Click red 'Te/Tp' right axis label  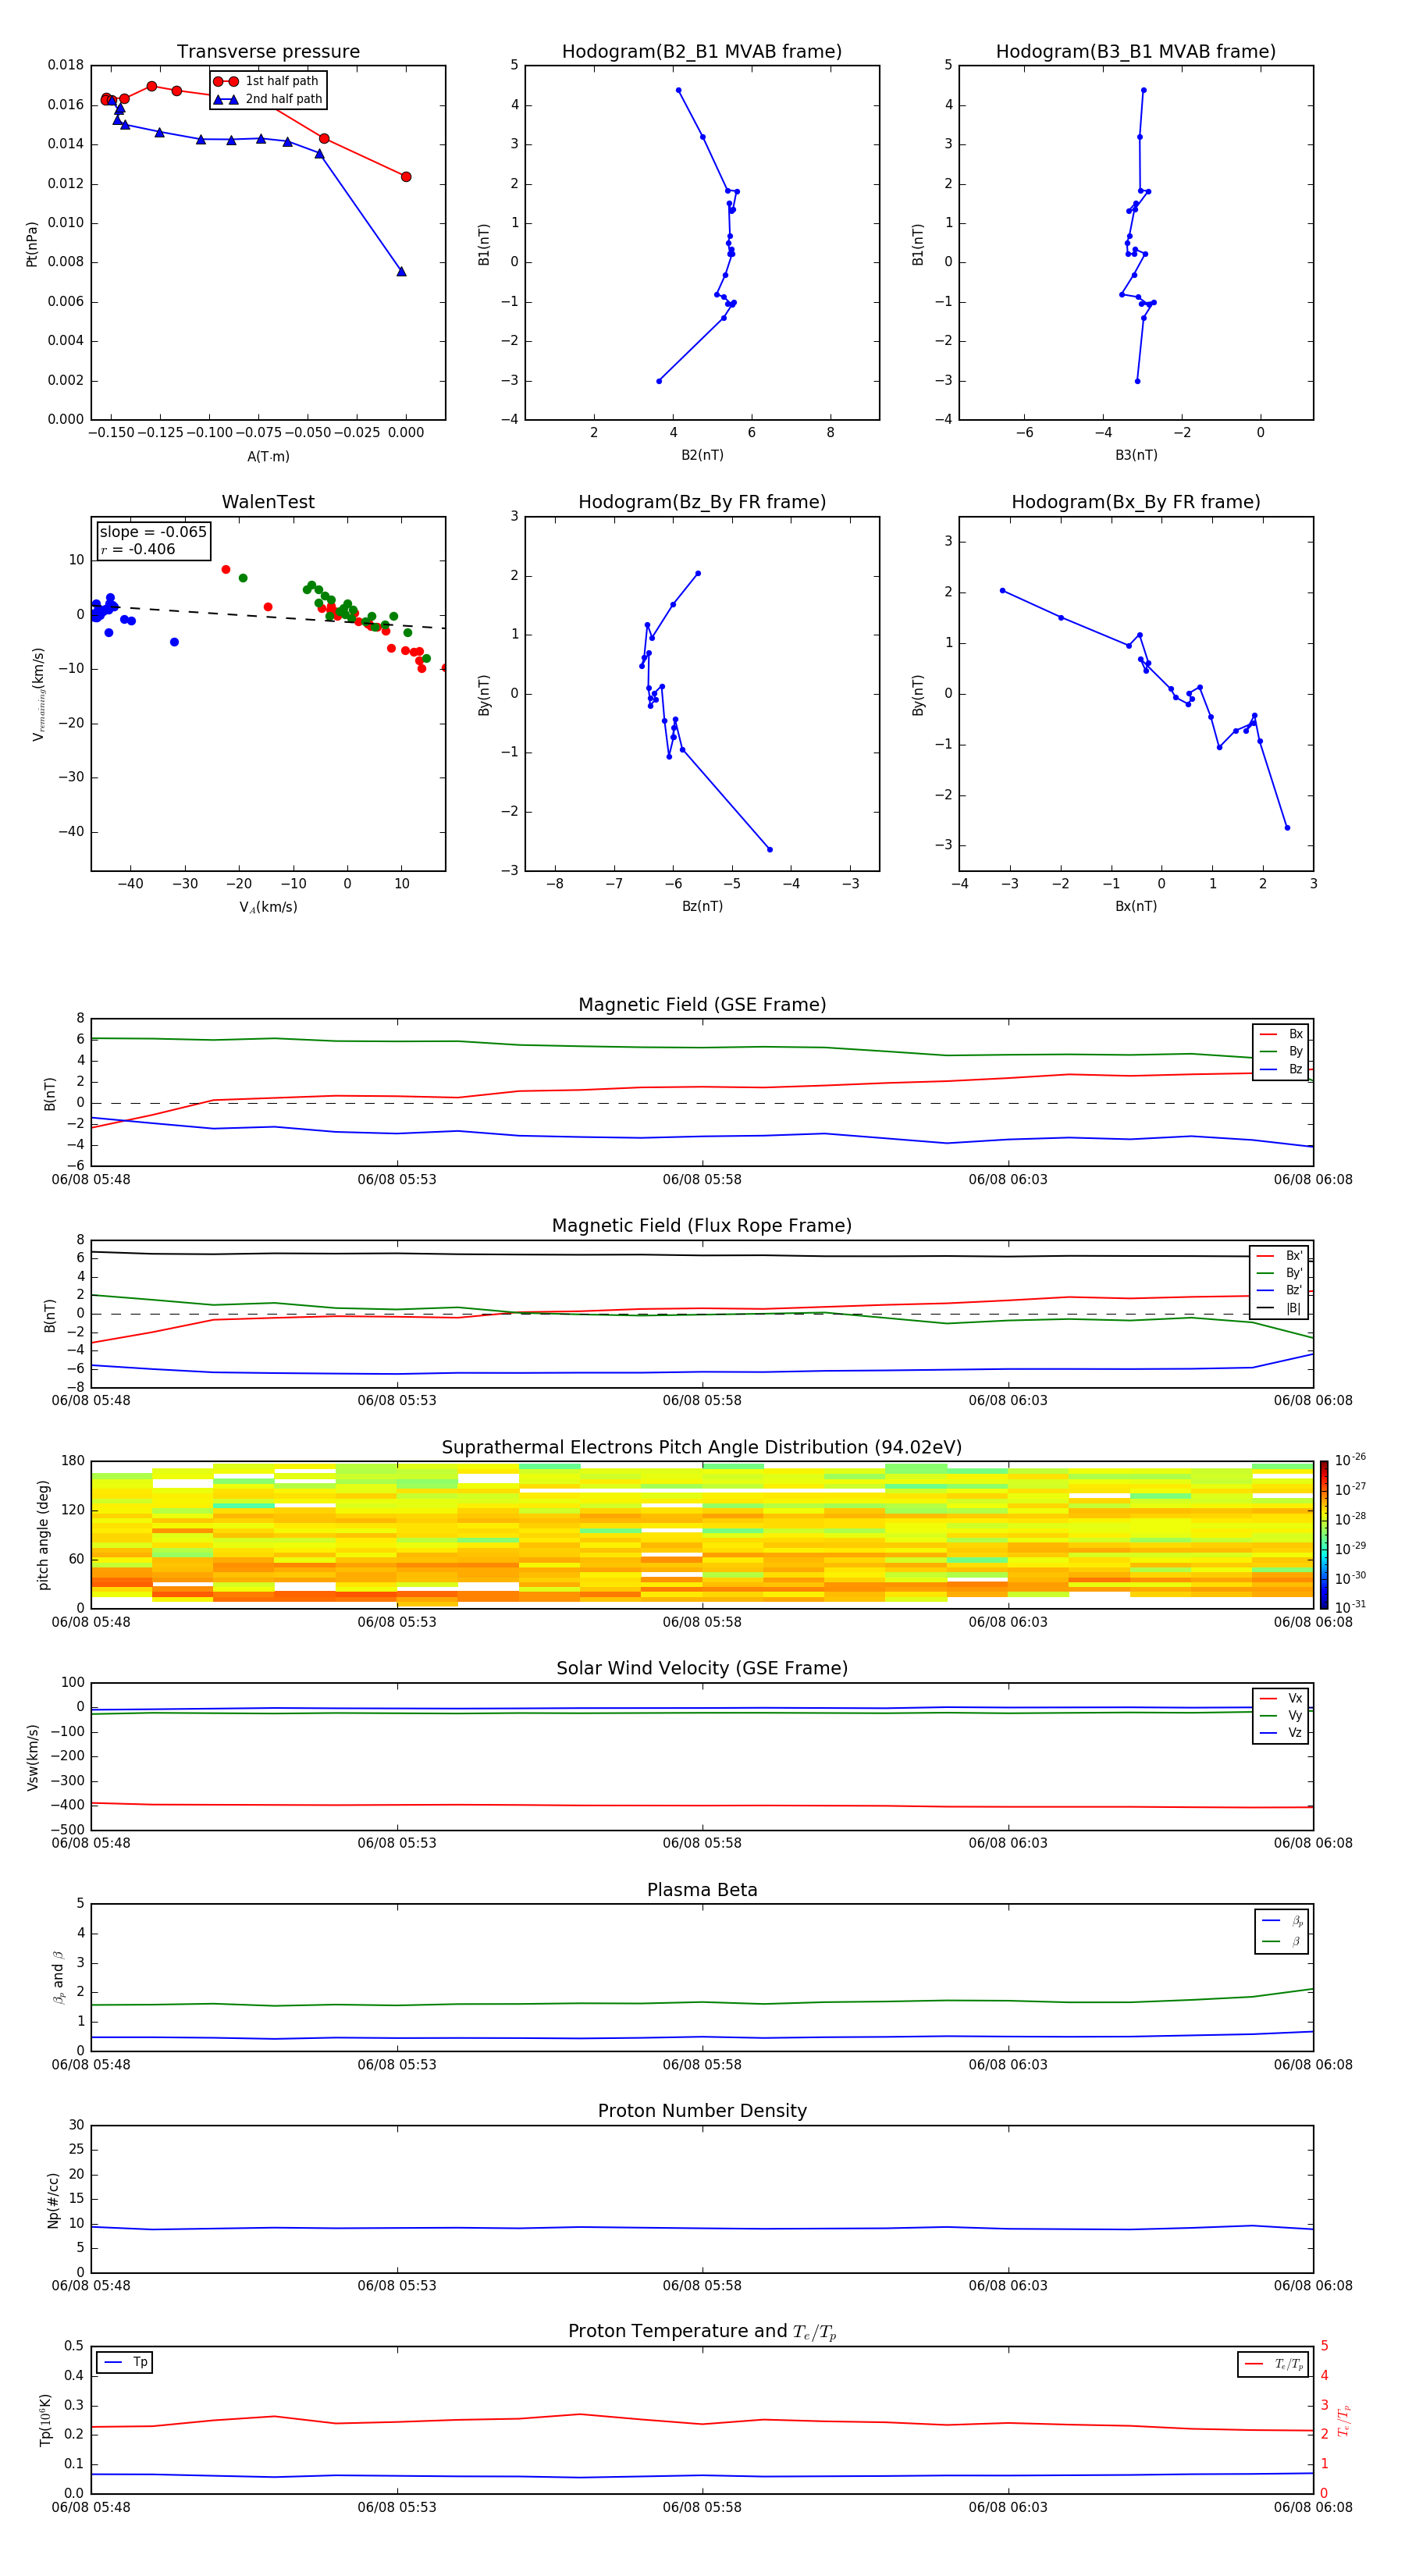1344,2420
